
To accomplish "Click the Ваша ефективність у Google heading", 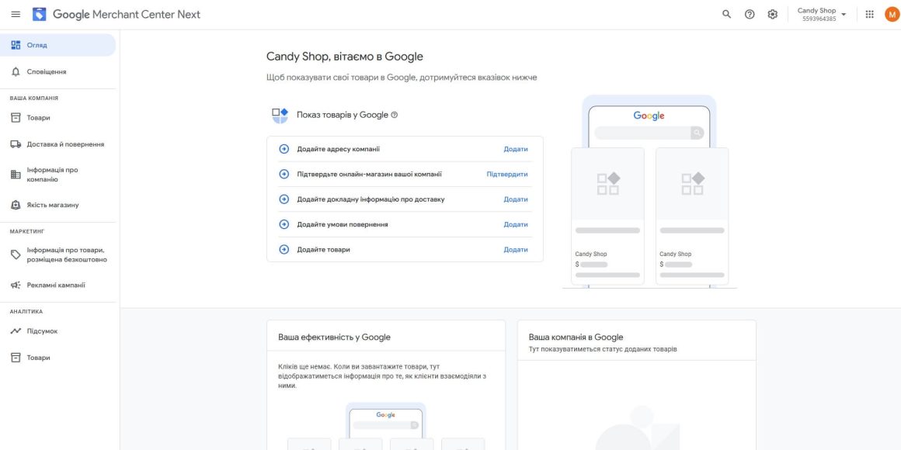I will click(335, 337).
